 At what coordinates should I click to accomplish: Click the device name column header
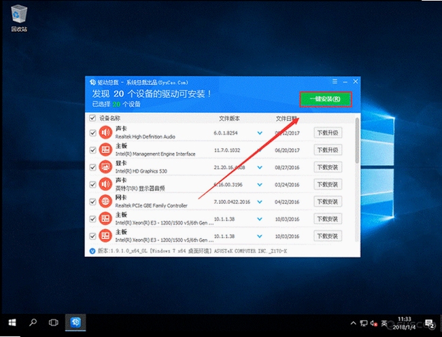[x=109, y=118]
